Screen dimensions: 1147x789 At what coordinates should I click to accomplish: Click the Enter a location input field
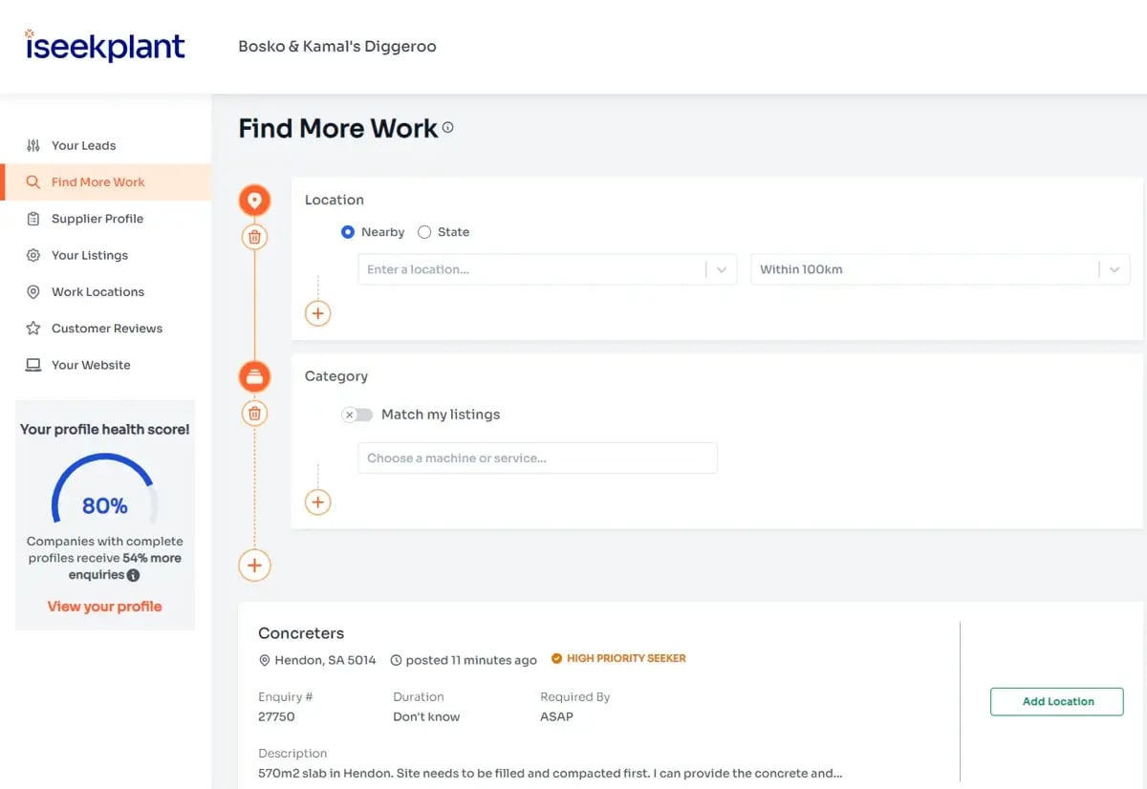(548, 269)
